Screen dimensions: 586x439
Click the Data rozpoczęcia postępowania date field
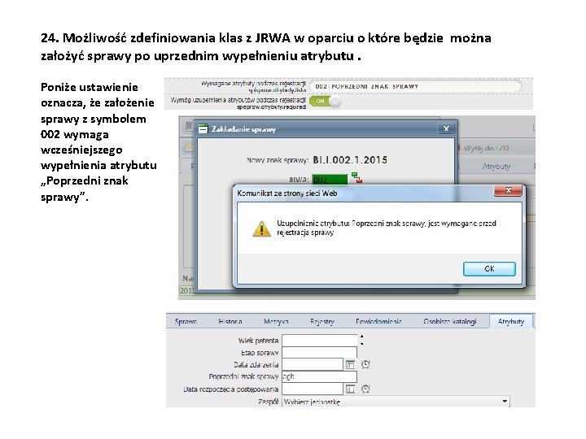313,389
